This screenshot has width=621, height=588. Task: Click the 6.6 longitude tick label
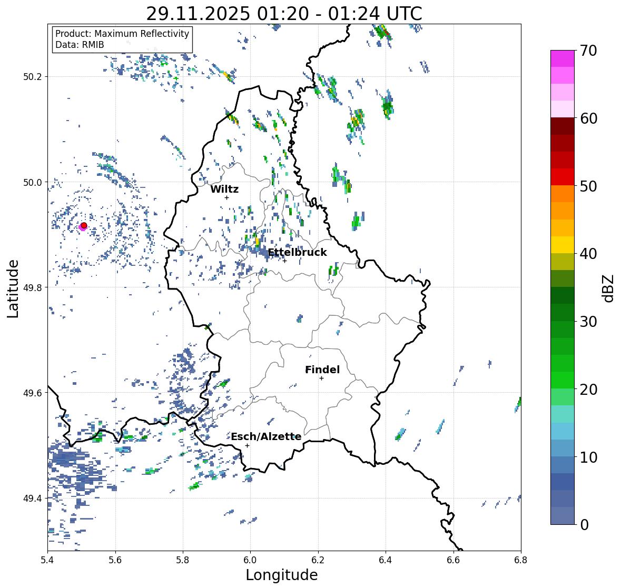point(454,560)
